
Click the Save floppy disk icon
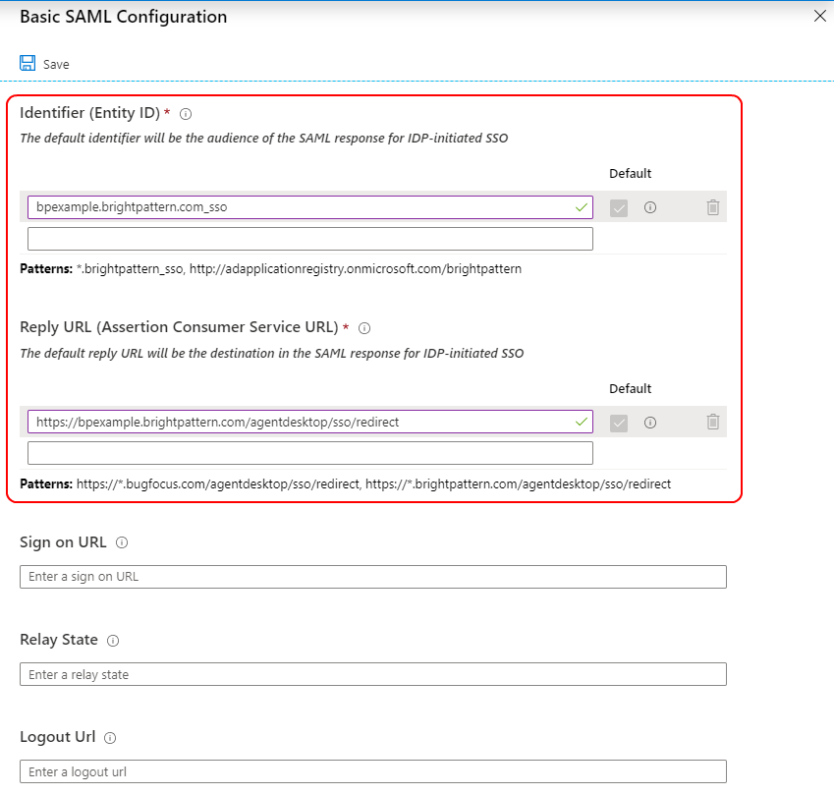[x=28, y=63]
